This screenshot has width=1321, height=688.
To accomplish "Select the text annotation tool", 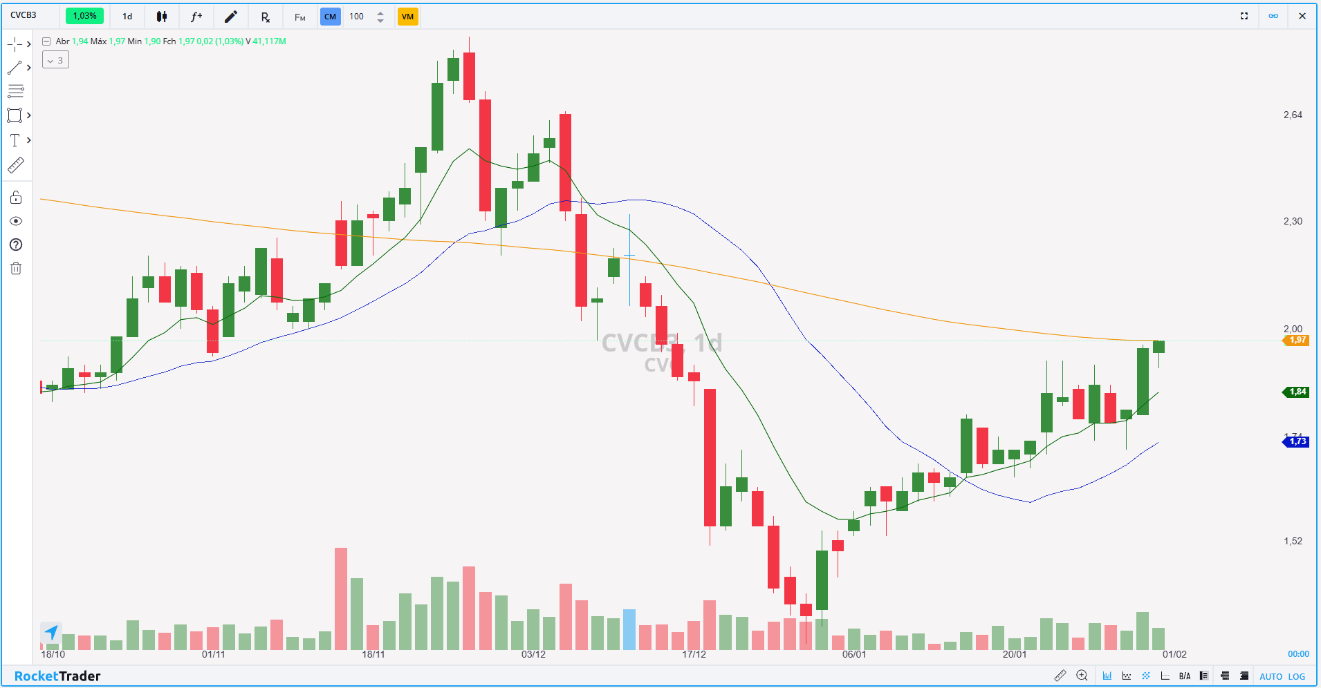I will 15,140.
